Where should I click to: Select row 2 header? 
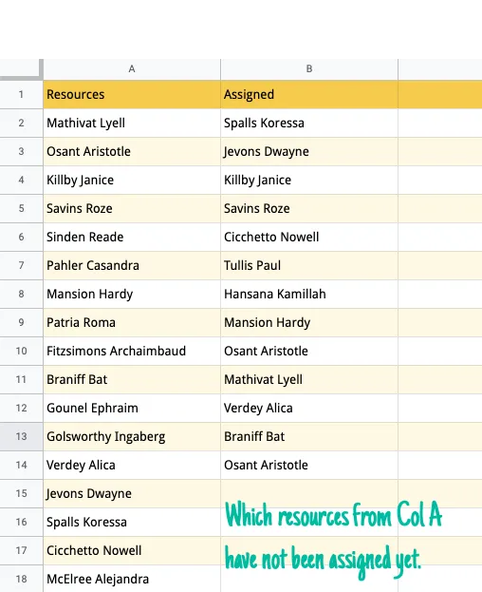coord(22,124)
